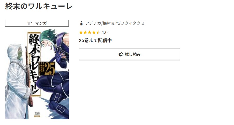Open author アジチカ from the author link
Viewport: 234px width, 125px height.
point(93,23)
